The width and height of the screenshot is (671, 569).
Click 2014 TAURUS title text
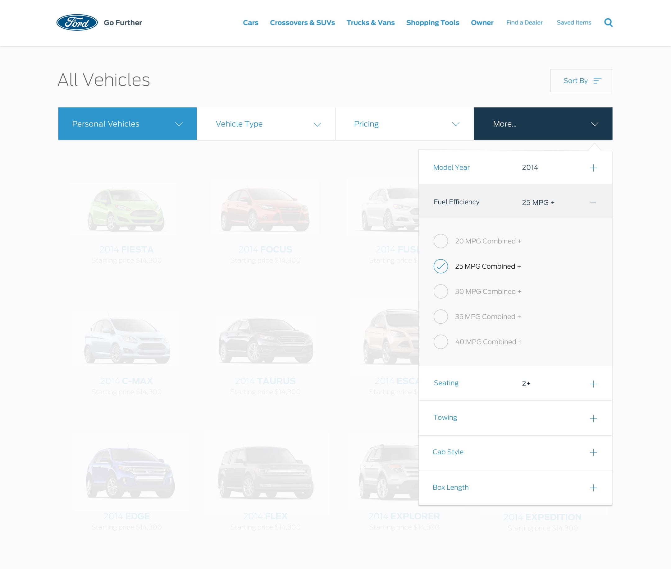tap(265, 381)
